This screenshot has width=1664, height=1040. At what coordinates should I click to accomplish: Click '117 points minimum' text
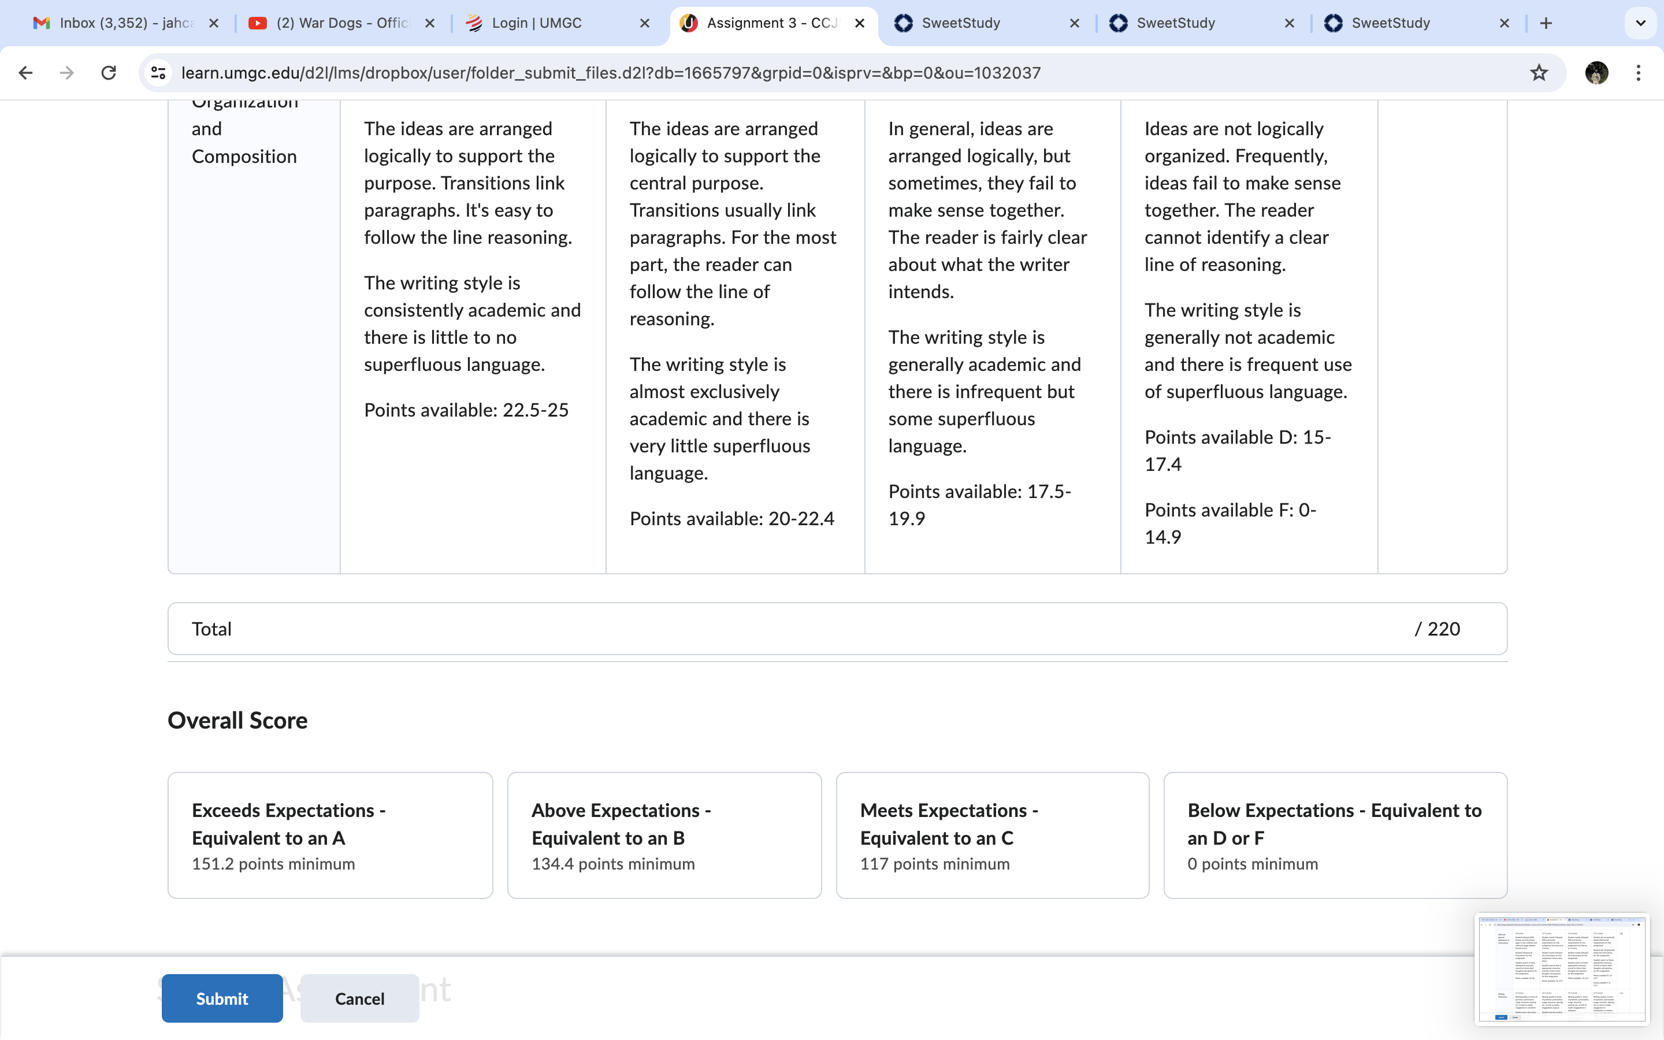(x=934, y=864)
